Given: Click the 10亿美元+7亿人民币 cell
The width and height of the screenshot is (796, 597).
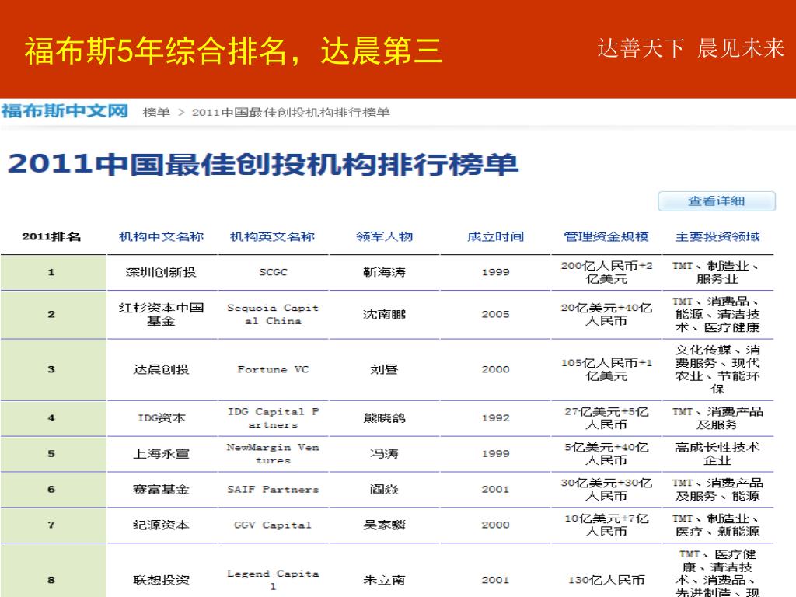Looking at the screenshot, I should coord(606,525).
